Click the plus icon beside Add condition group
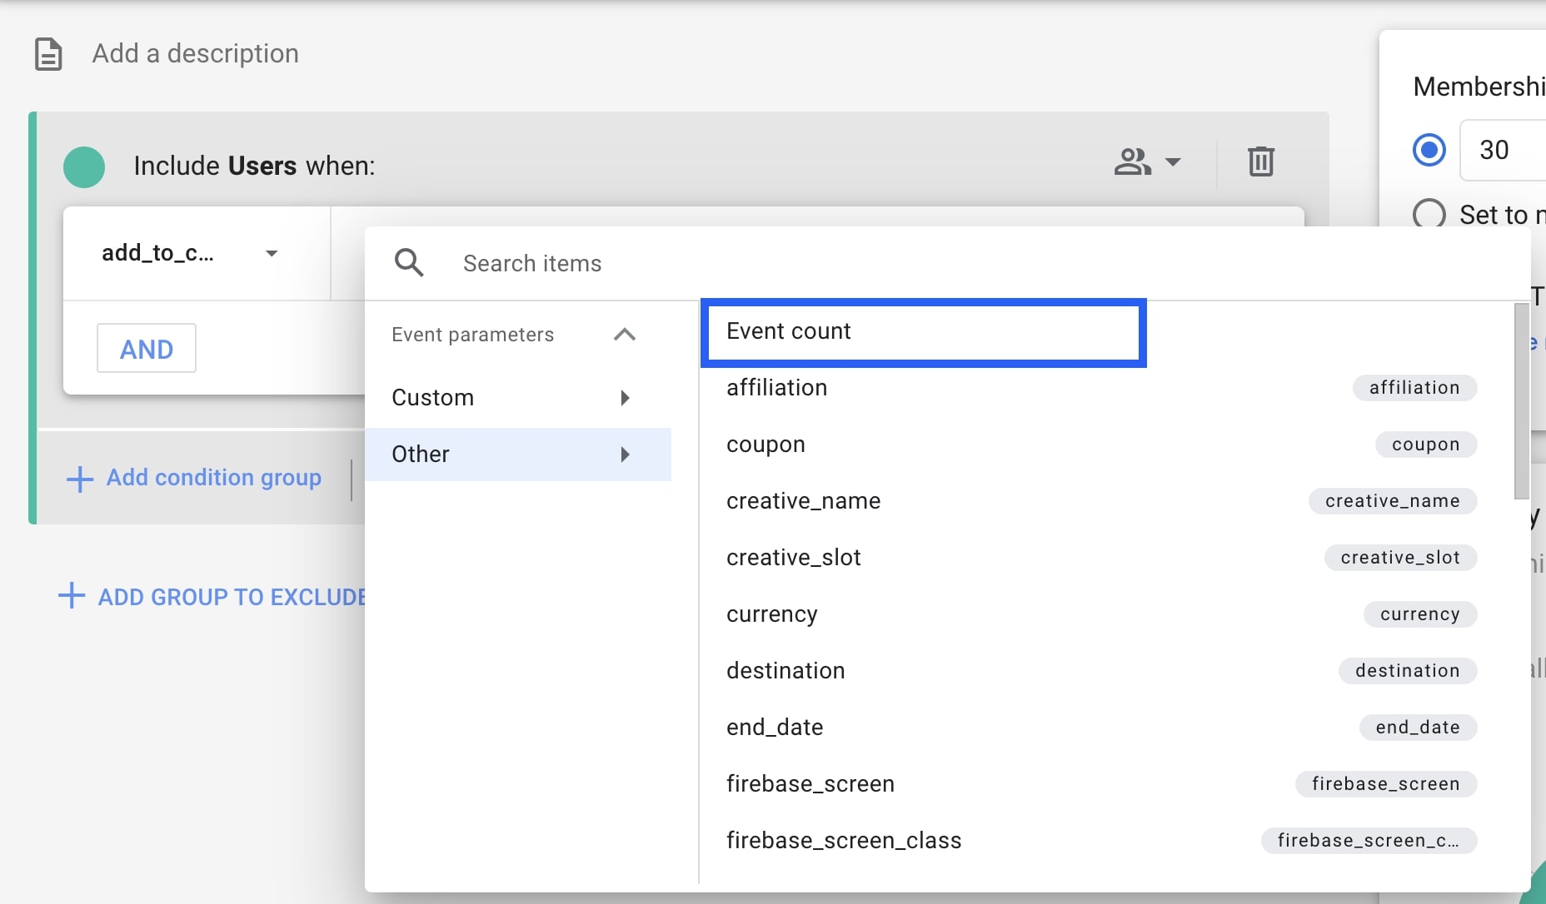This screenshot has width=1546, height=904. click(79, 479)
